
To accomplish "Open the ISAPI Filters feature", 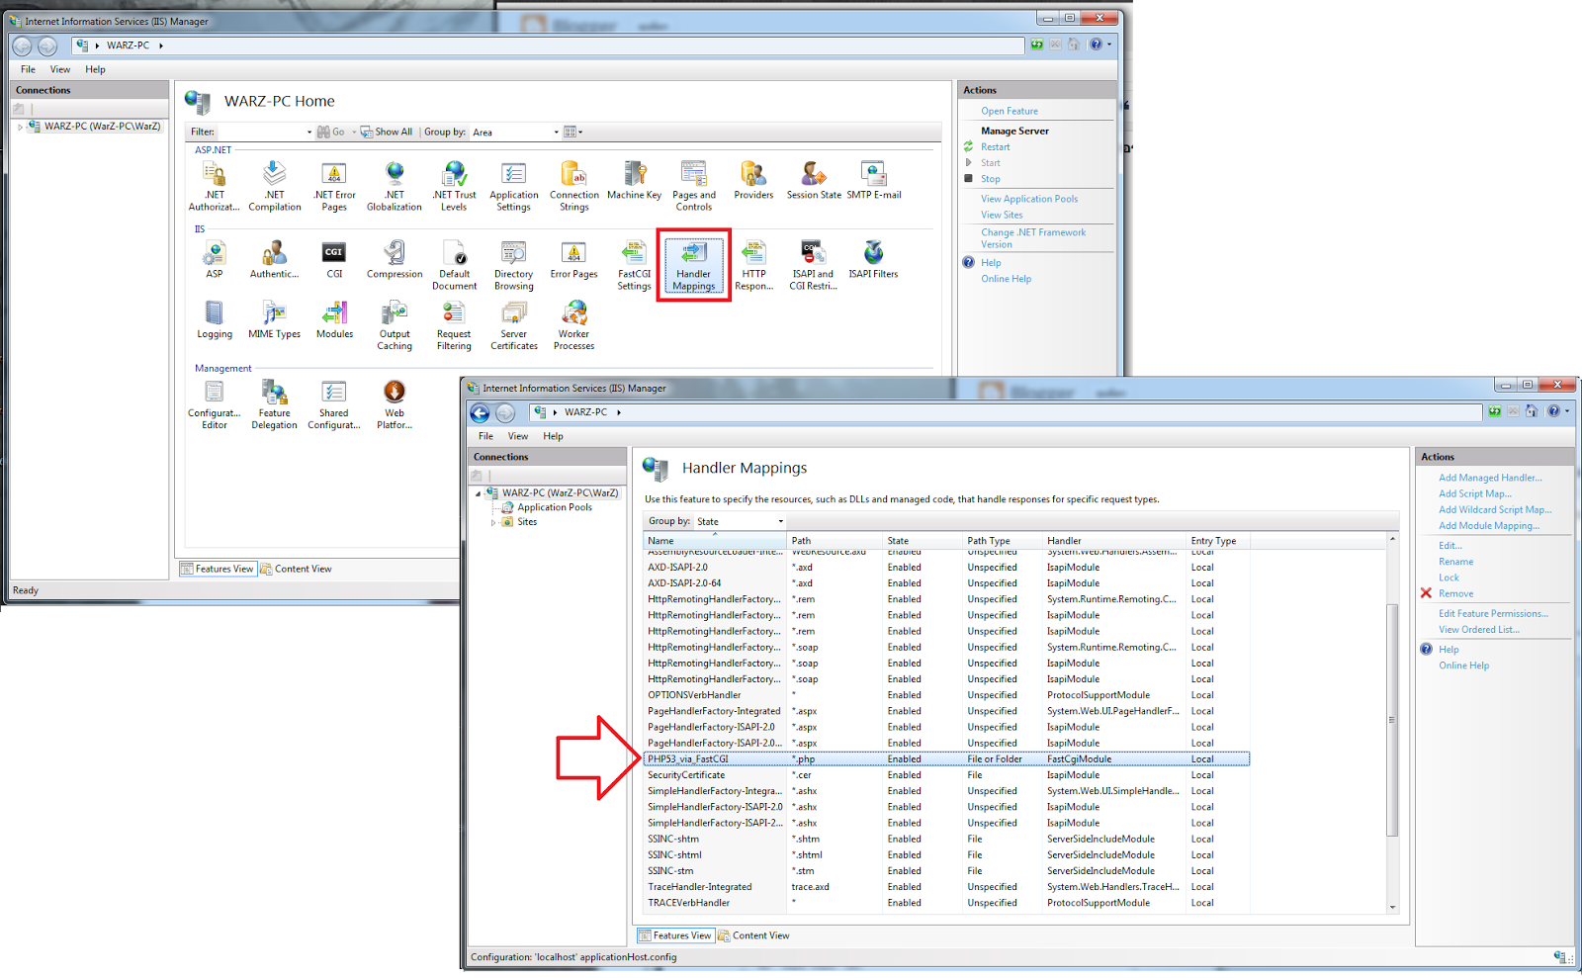I will 874,260.
